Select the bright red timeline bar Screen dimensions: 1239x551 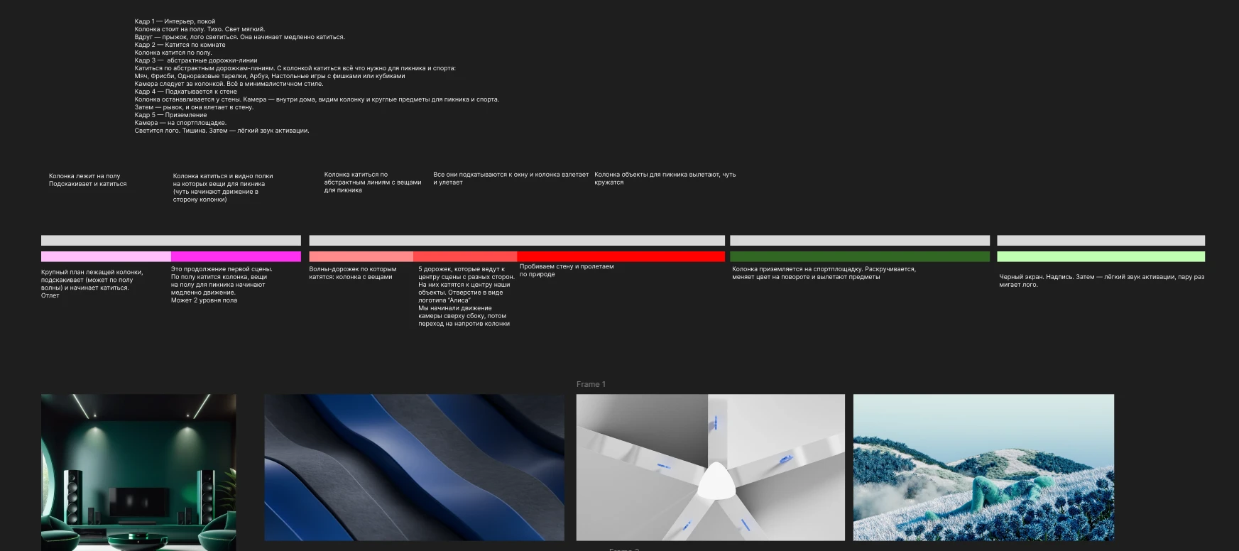point(621,256)
